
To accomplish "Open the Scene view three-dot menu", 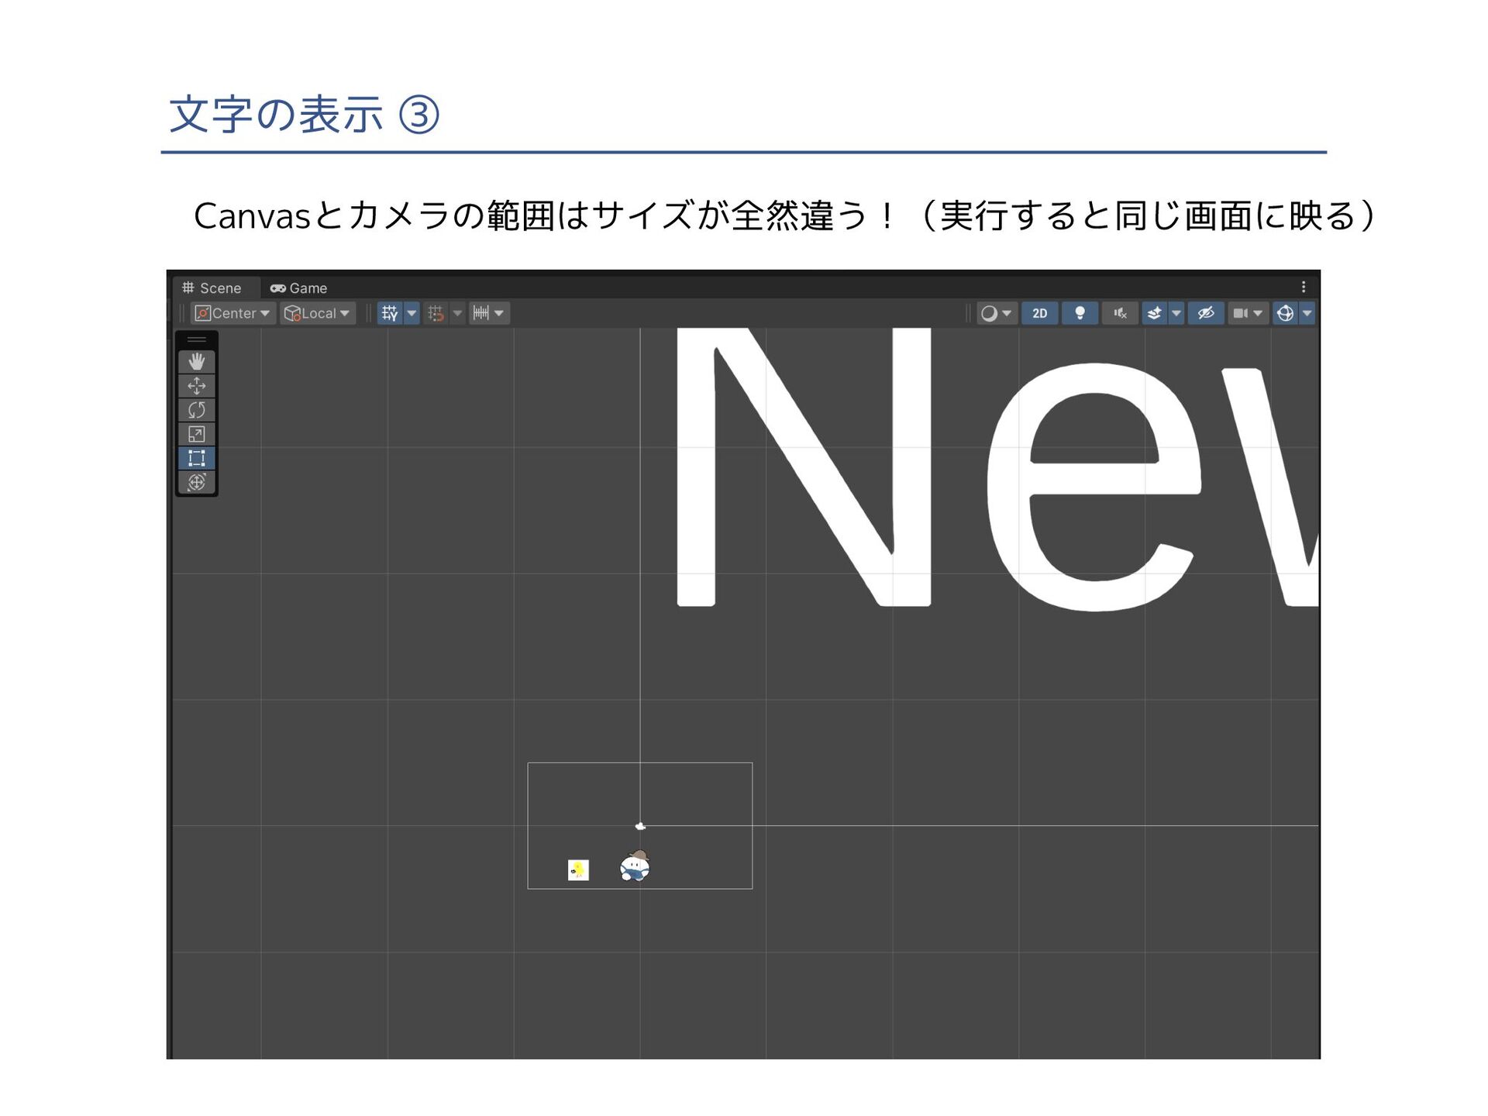I will pos(1304,288).
